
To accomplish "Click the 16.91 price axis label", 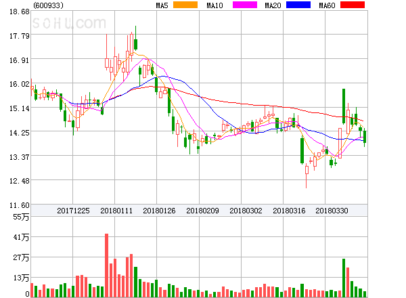I will pyautogui.click(x=20, y=60).
